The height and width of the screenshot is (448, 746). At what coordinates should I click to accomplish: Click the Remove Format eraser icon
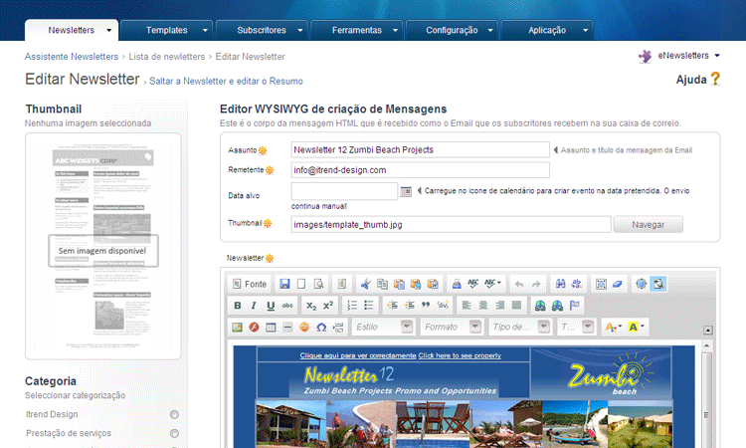point(618,284)
